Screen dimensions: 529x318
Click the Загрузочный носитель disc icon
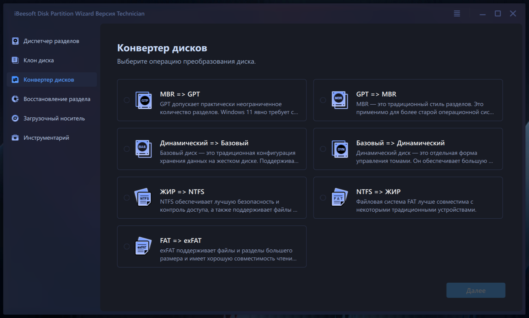coord(15,118)
